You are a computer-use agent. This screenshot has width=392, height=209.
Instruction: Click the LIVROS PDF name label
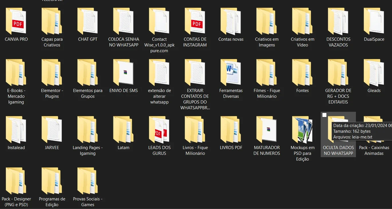pyautogui.click(x=231, y=148)
